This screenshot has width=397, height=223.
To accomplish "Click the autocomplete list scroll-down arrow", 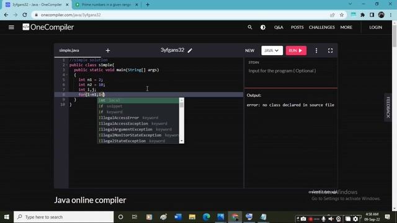I will [x=181, y=141].
